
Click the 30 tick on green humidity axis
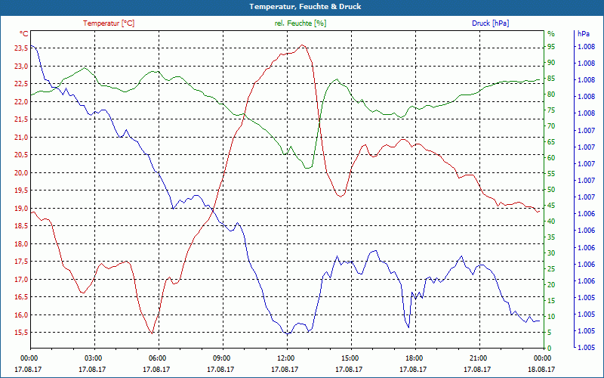click(x=551, y=253)
